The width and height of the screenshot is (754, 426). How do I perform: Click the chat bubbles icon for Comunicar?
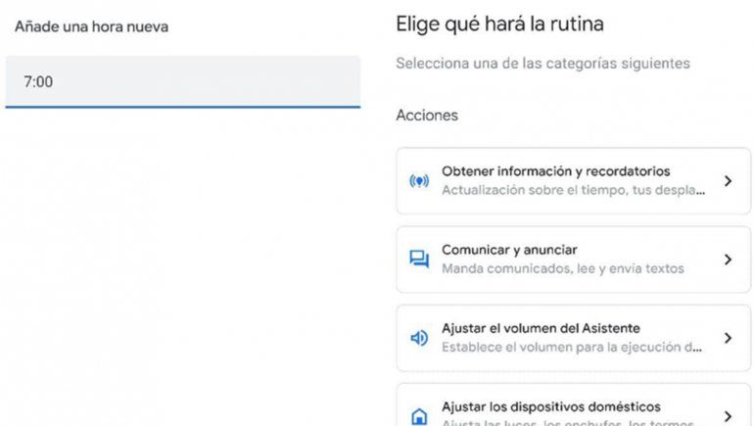click(419, 260)
